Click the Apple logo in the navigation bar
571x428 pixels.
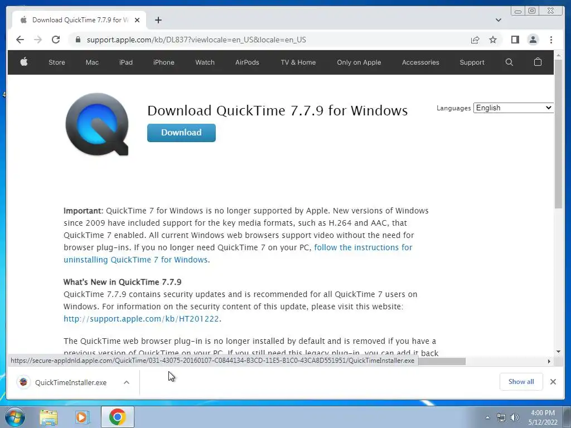click(24, 62)
